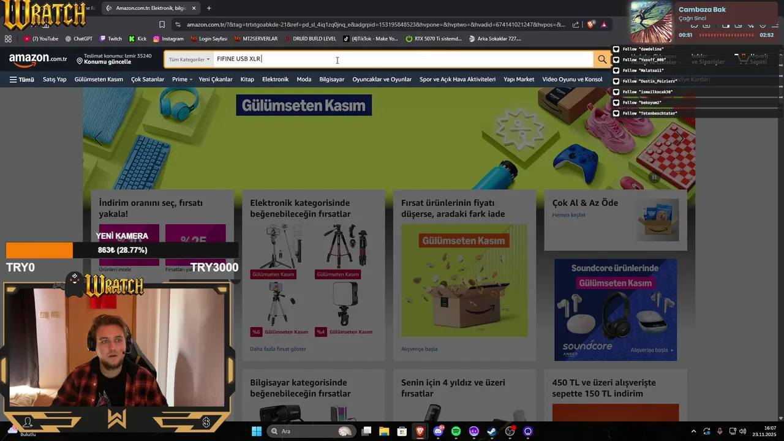The width and height of the screenshot is (784, 441).
Task: Show hidden tray icons chevron
Action: (693, 431)
